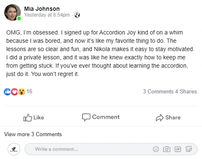This screenshot has height=159, width=202.
Task: Insert a GIF into the comment
Action: [177, 149]
